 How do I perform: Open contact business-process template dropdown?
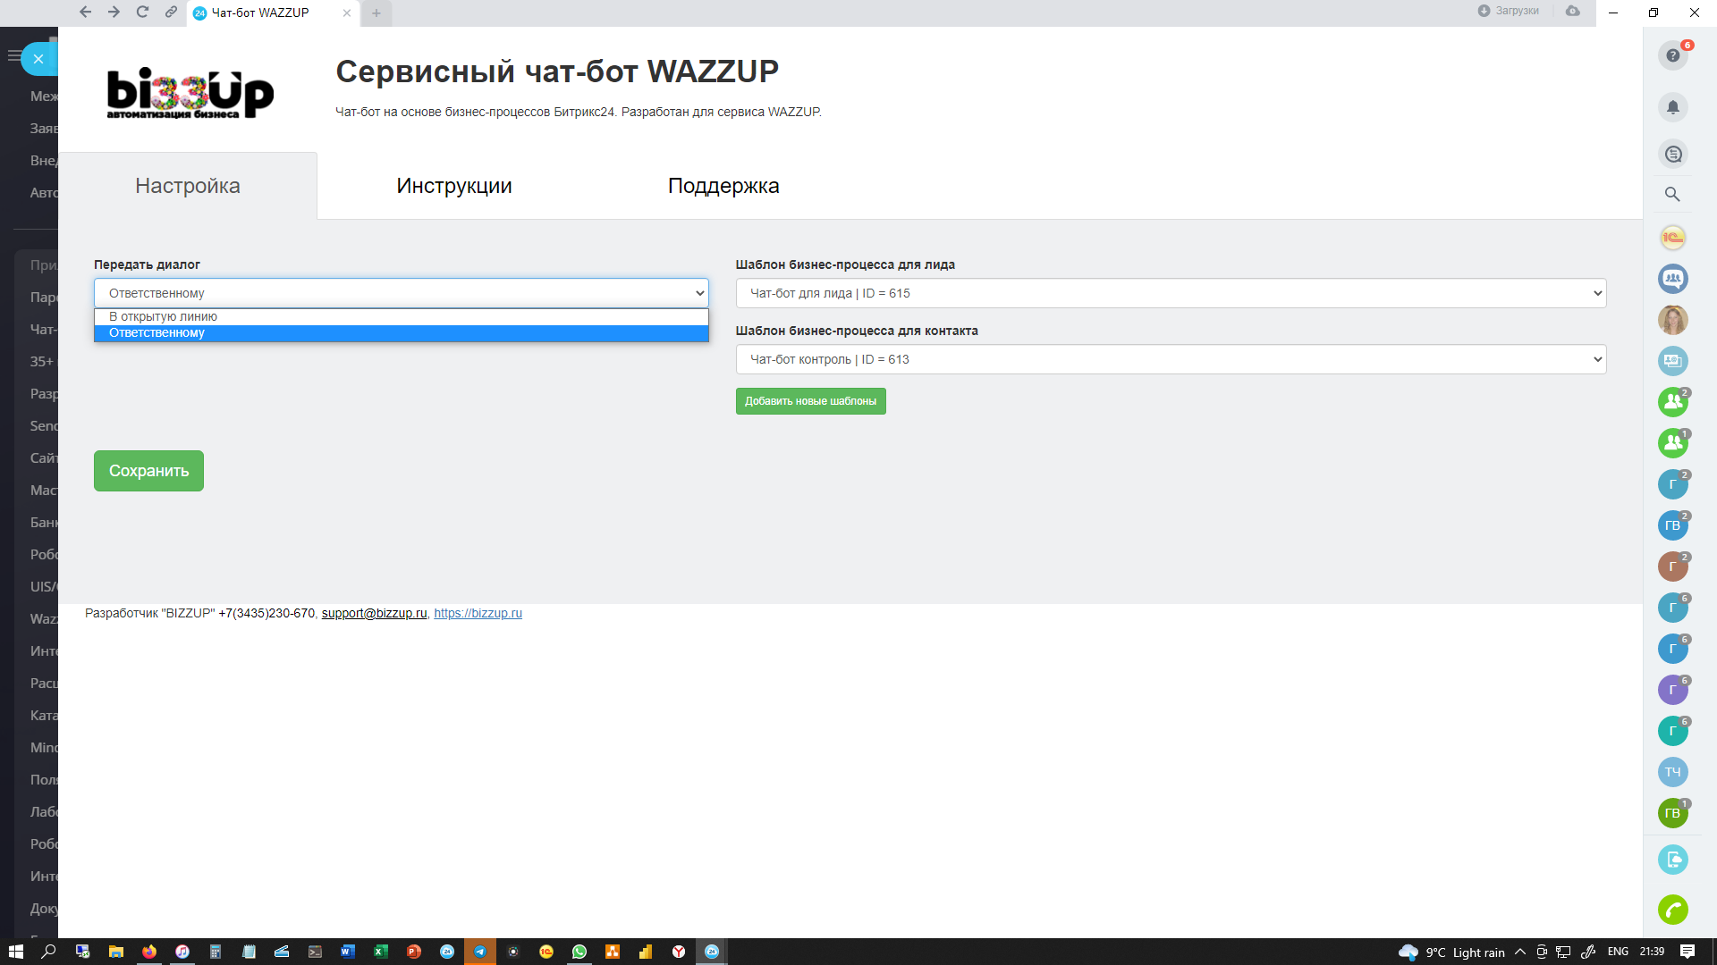pos(1170,359)
